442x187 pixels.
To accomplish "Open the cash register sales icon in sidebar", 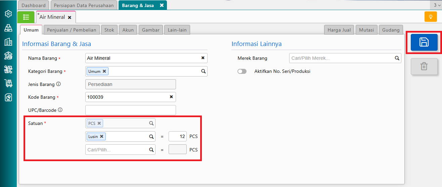I will coord(8,28).
